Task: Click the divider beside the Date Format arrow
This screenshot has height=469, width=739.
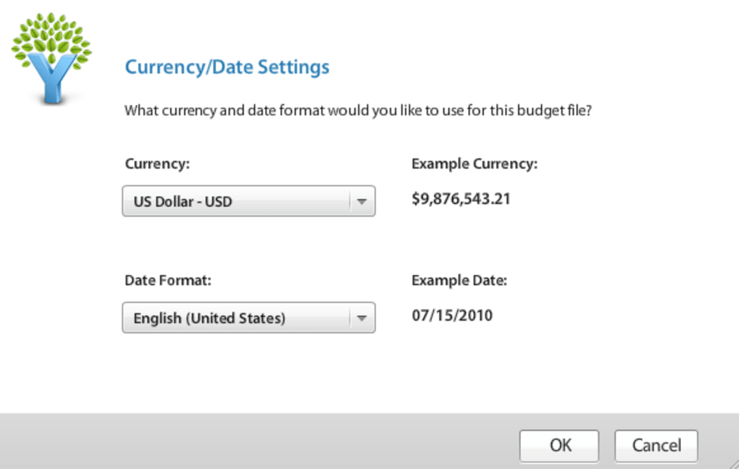Action: pos(350,318)
